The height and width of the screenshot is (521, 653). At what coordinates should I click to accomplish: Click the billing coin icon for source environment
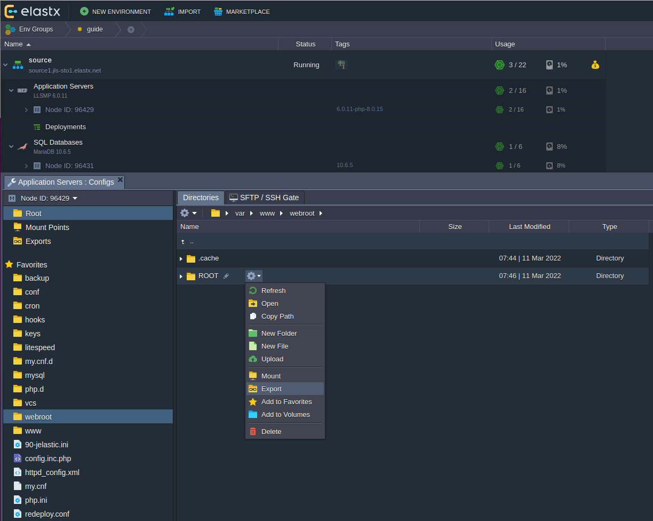(x=595, y=65)
